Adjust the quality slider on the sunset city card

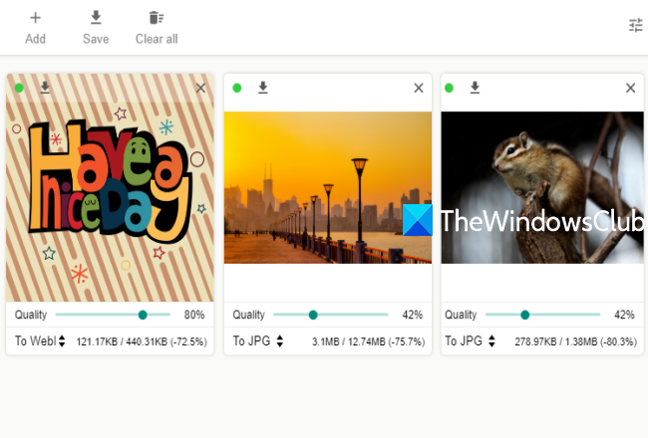[331, 315]
